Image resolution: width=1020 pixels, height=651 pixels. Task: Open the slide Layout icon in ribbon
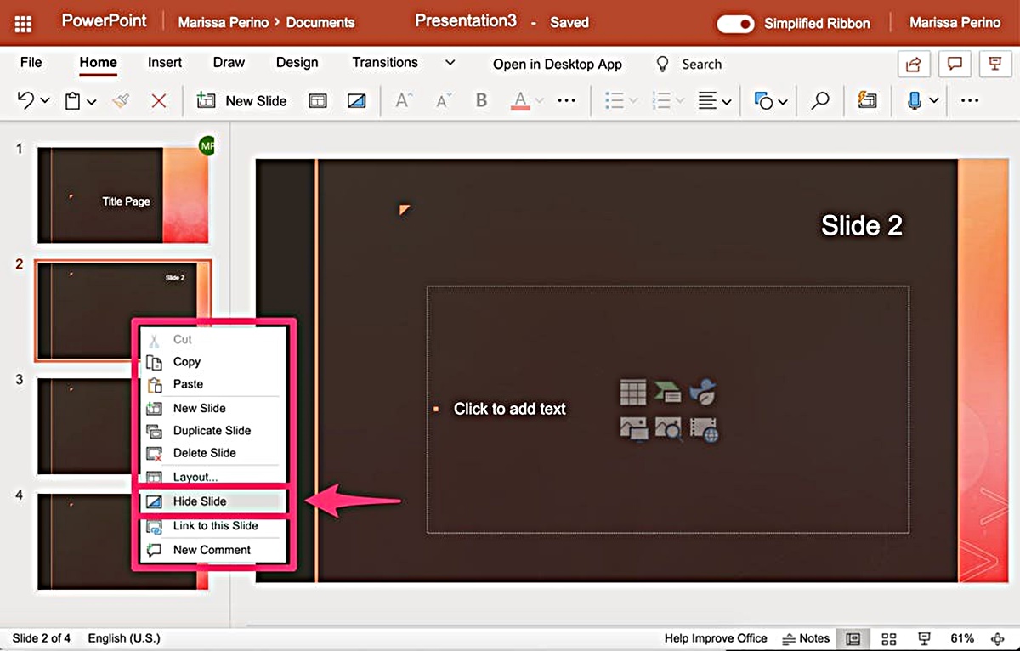coord(317,100)
